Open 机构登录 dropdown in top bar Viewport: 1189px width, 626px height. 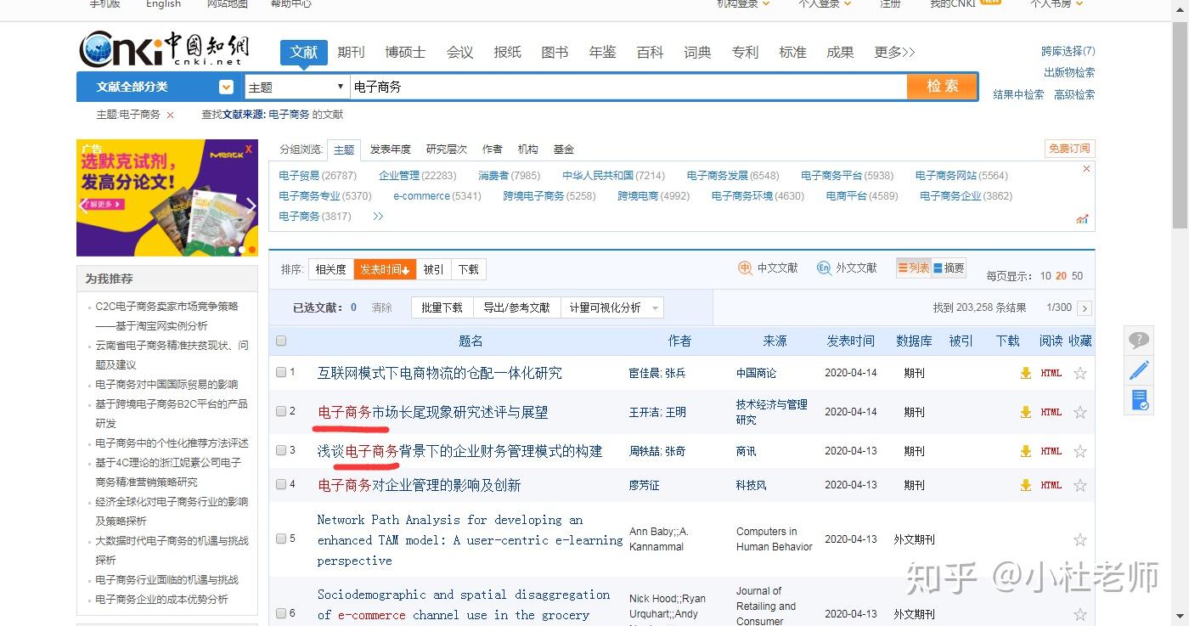(x=743, y=4)
